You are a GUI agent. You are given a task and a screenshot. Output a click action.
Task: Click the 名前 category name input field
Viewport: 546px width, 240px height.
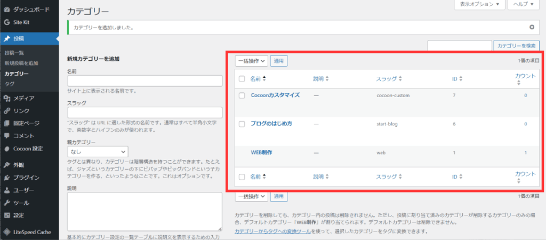point(144,81)
